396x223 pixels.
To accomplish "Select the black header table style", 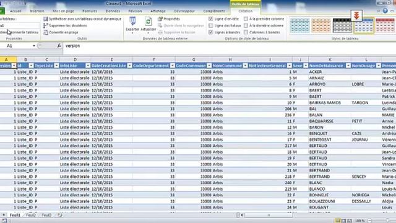I will (x=342, y=25).
